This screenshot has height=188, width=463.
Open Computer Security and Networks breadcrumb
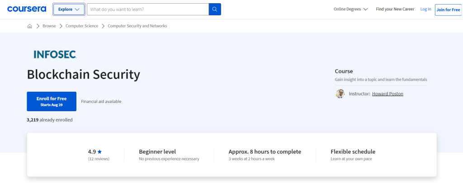click(x=137, y=26)
